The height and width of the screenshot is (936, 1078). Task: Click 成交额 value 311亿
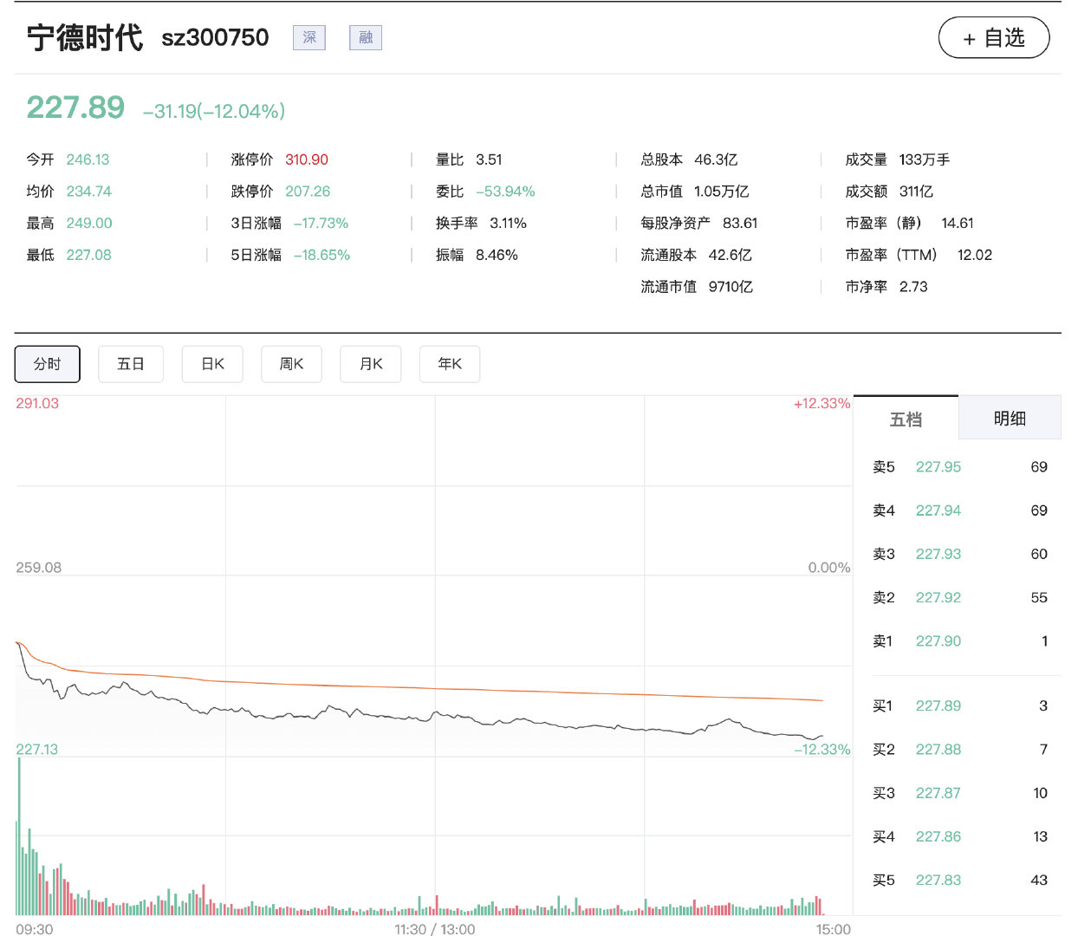pyautogui.click(x=916, y=192)
